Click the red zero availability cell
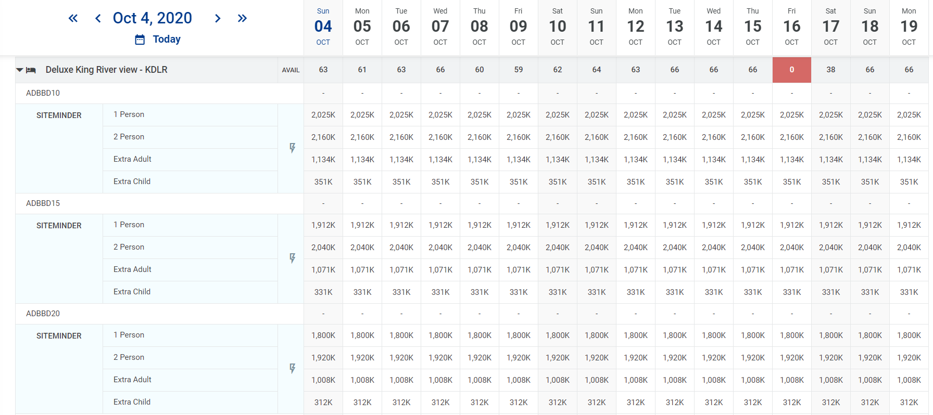 [791, 70]
